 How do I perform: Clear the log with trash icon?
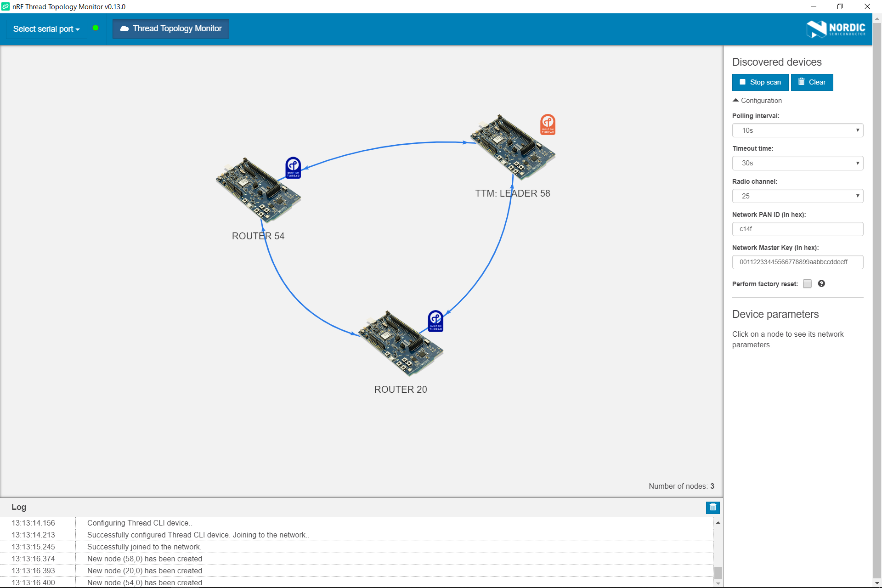pyautogui.click(x=712, y=507)
